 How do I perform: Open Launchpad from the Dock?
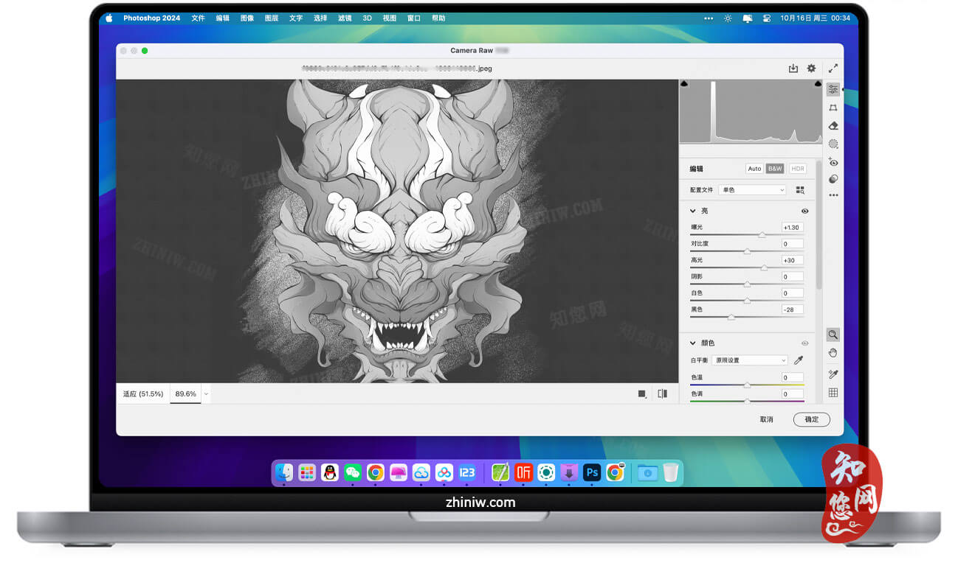pos(307,472)
